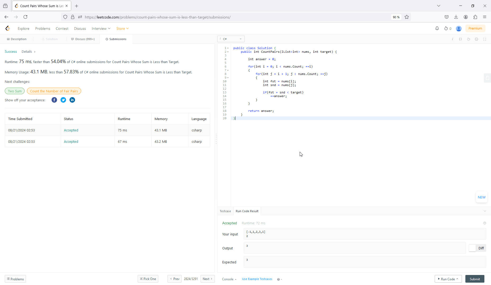Reset code to default icon
This screenshot has width=491, height=285.
[469, 39]
